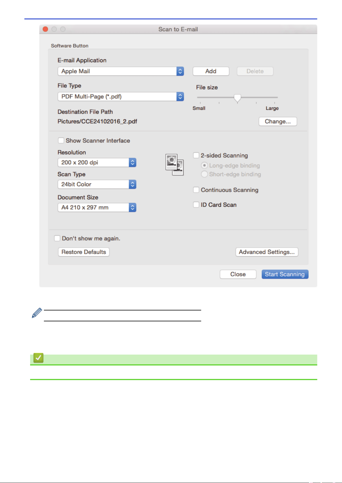Click the Add button
Screen dimensions: 342x483
(x=211, y=71)
